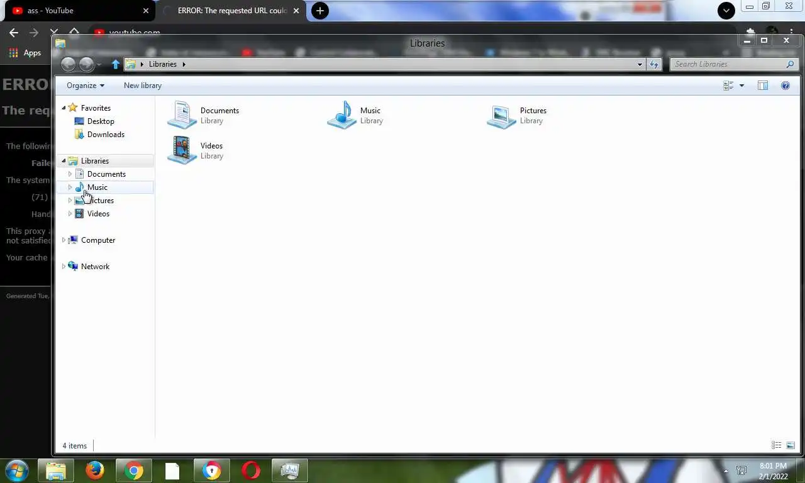
Task: Select Downloads under Favorites
Action: coord(106,135)
